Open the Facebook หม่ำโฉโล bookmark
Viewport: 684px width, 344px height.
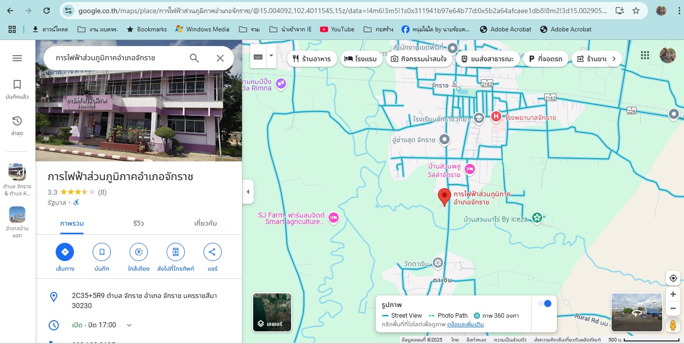point(436,29)
